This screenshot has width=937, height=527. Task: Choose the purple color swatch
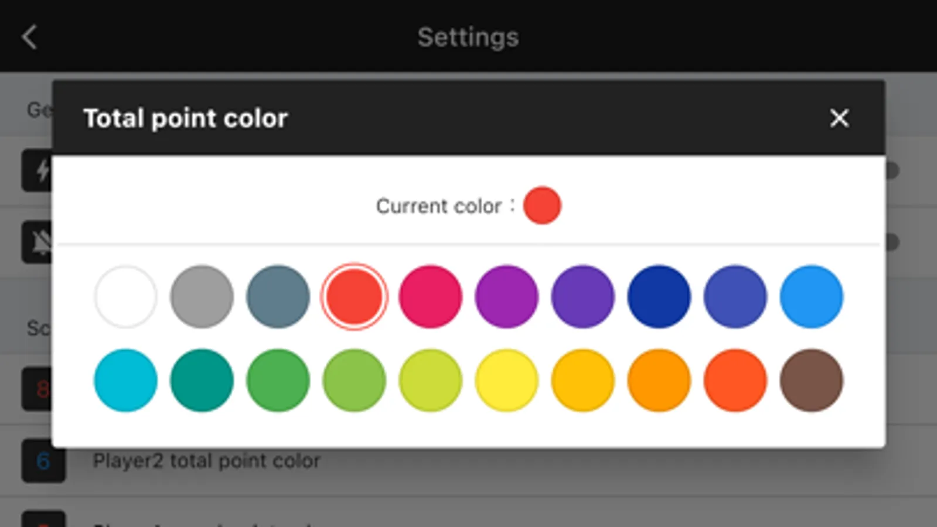click(506, 297)
